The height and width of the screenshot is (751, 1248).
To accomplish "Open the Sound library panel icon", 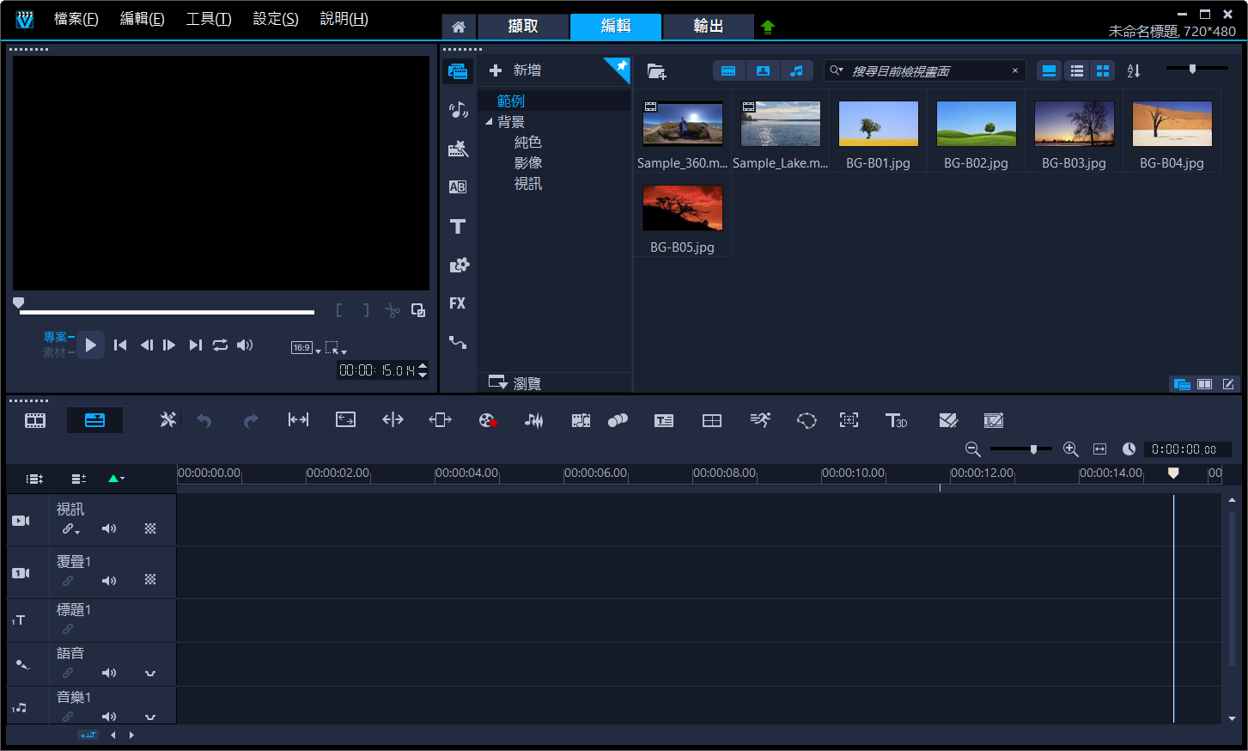I will pyautogui.click(x=458, y=110).
